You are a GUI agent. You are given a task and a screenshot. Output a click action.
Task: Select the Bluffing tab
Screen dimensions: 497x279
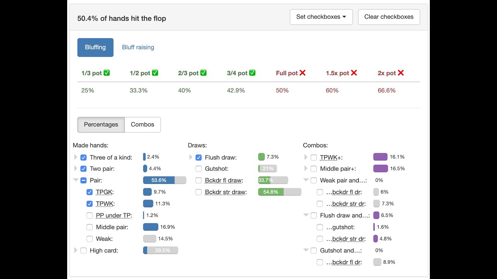[x=95, y=47]
